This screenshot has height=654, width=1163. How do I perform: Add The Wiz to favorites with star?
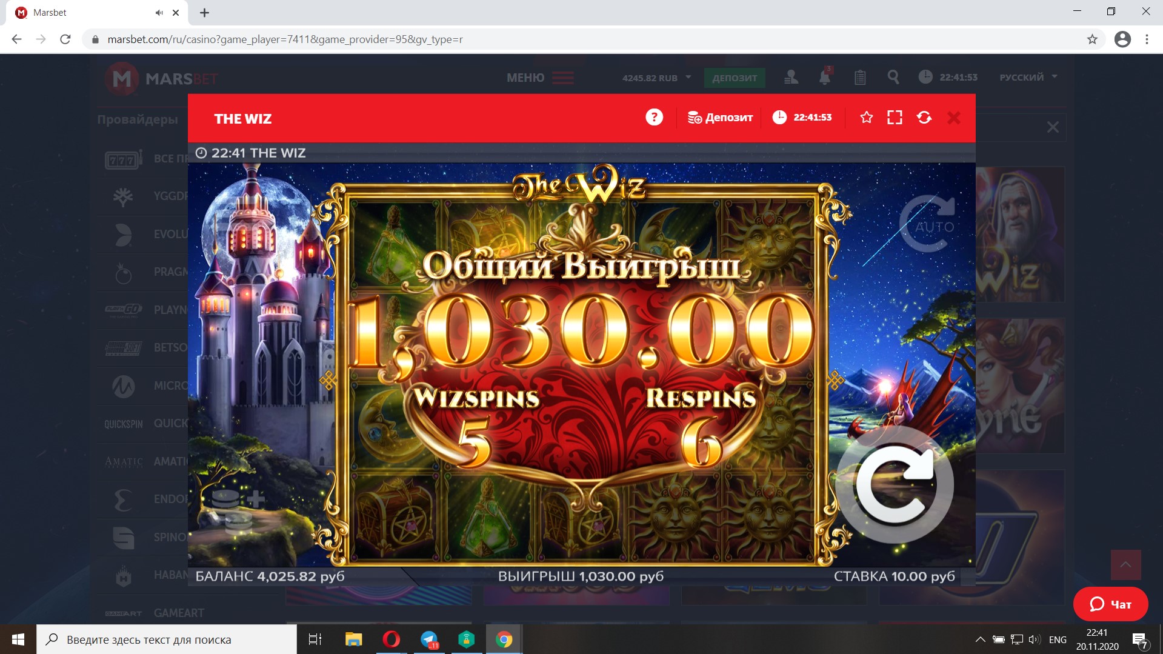(x=867, y=118)
